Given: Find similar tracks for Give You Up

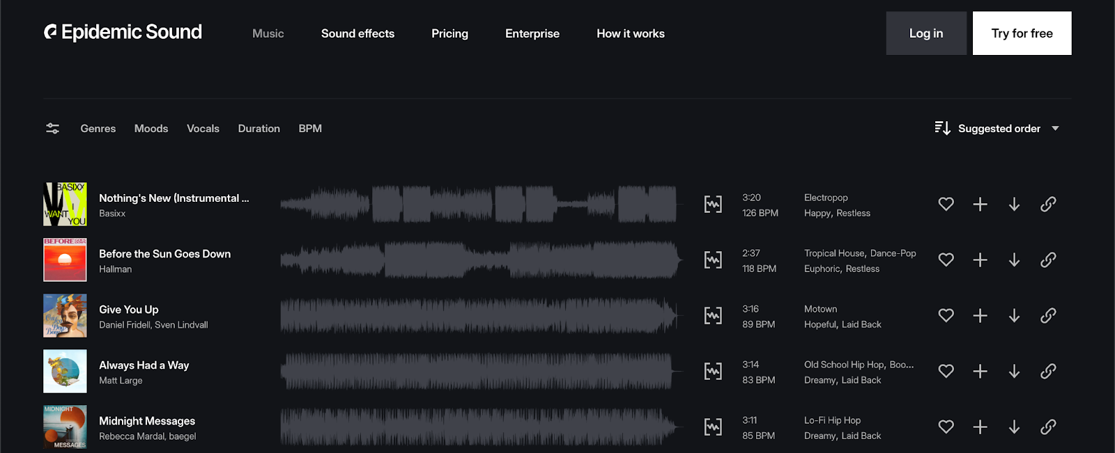Looking at the screenshot, I should click(713, 315).
